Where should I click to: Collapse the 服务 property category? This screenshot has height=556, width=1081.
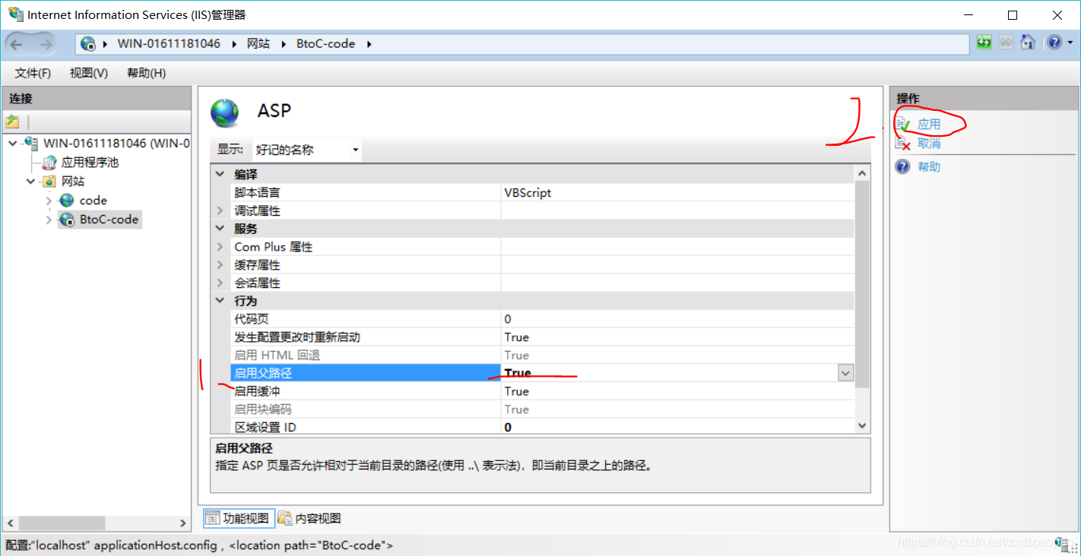(220, 229)
